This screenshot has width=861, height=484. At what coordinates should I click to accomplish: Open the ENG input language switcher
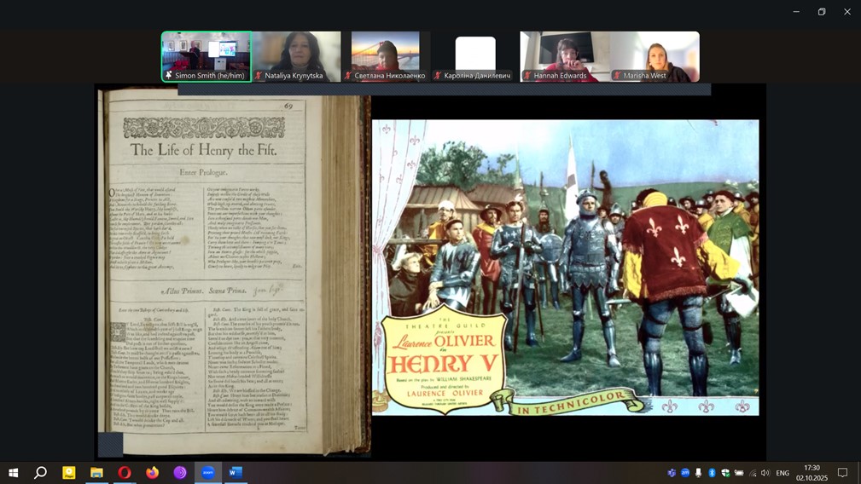coord(782,473)
